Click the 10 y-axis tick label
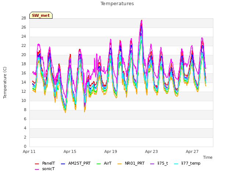 click(x=23, y=101)
